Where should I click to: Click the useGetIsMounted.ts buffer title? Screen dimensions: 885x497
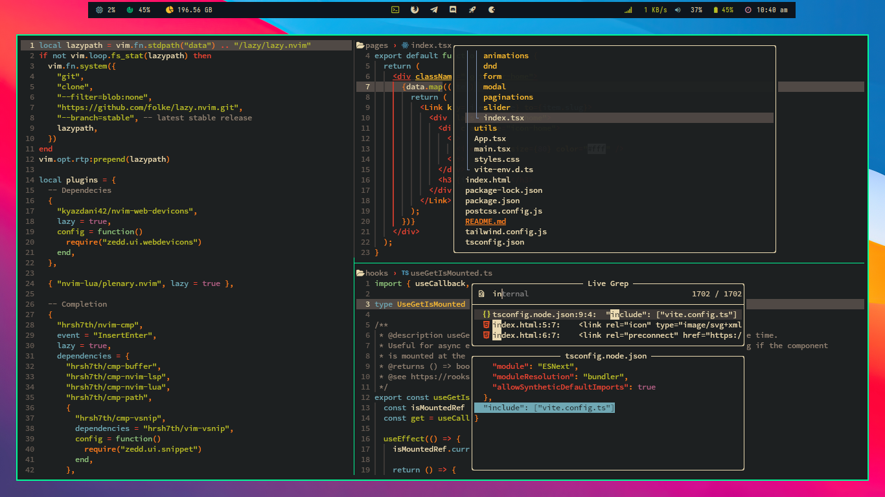[452, 273]
